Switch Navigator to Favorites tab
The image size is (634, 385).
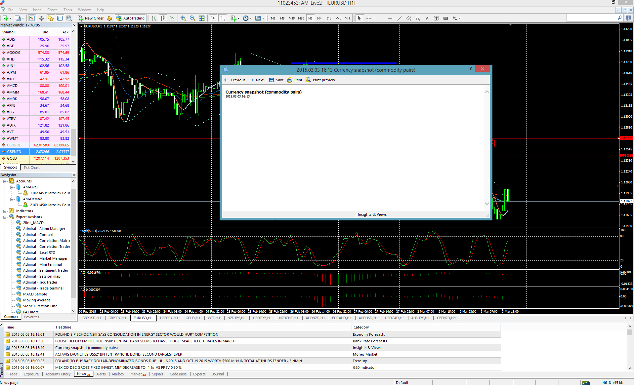click(32, 317)
